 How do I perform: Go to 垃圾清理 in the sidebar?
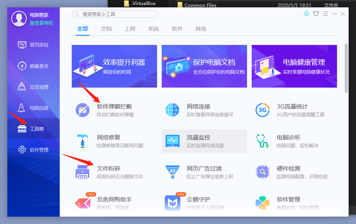pyautogui.click(x=39, y=87)
